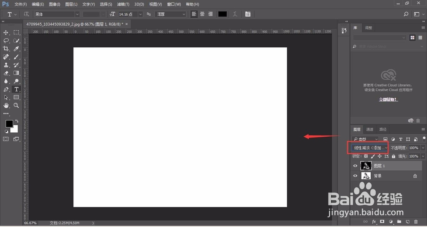Open the Character and Paragraph panels
The height and width of the screenshot is (227, 427).
click(248, 14)
